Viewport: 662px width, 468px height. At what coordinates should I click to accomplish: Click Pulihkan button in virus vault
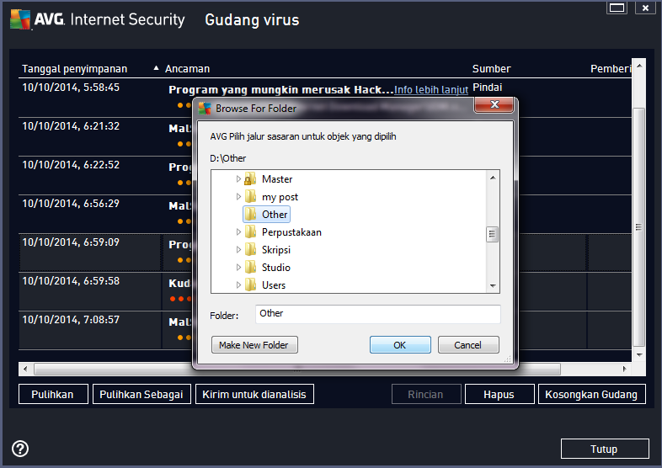tap(53, 394)
